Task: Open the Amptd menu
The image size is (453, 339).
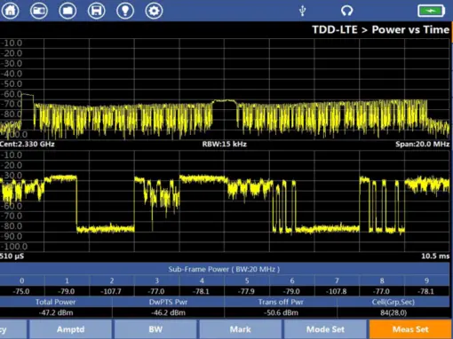Action: click(70, 329)
